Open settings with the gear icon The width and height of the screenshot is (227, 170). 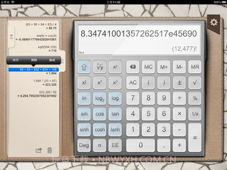tap(214, 22)
